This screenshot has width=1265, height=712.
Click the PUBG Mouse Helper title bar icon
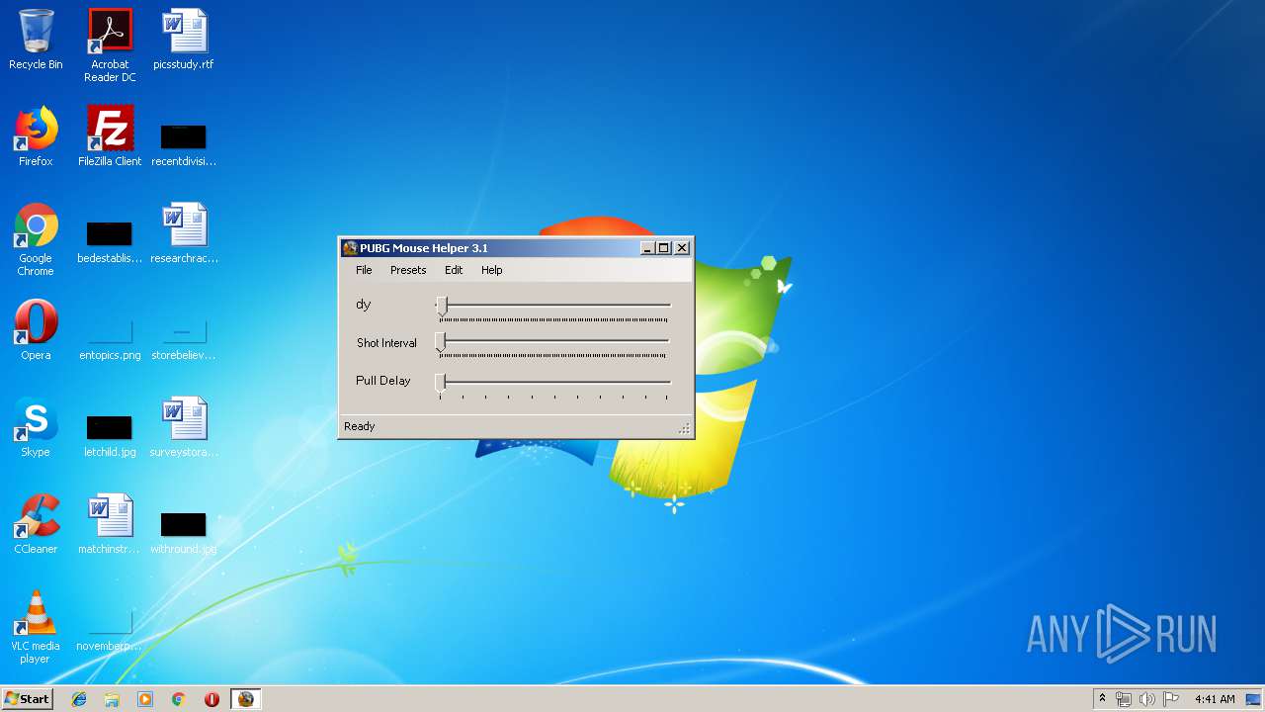350,248
